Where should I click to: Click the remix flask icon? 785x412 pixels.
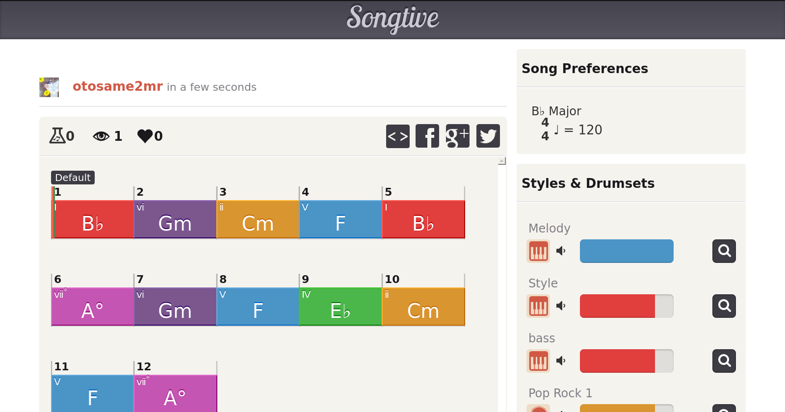[x=57, y=136]
